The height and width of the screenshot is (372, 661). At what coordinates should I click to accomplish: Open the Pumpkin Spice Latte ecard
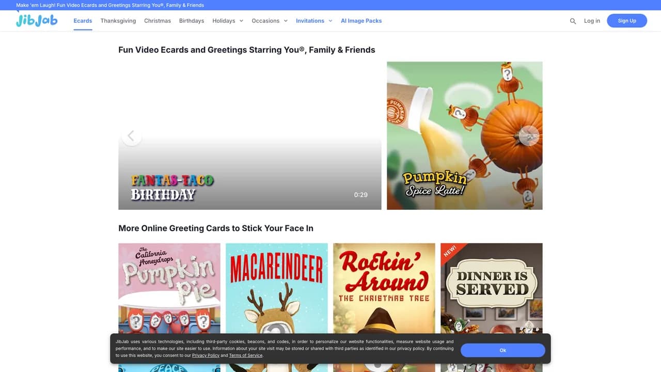pyautogui.click(x=465, y=136)
